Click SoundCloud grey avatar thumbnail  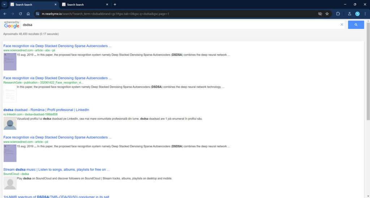pos(10,183)
